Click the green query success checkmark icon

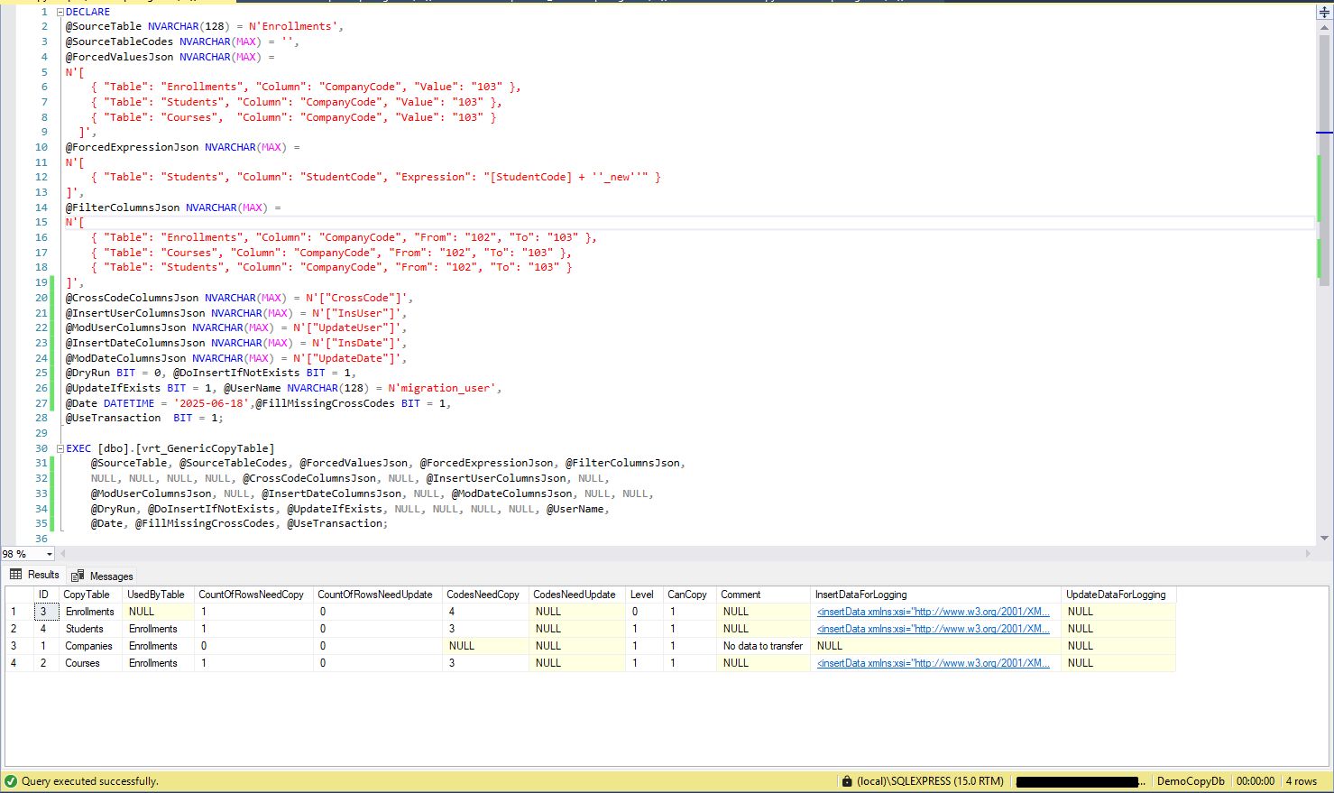(x=11, y=781)
